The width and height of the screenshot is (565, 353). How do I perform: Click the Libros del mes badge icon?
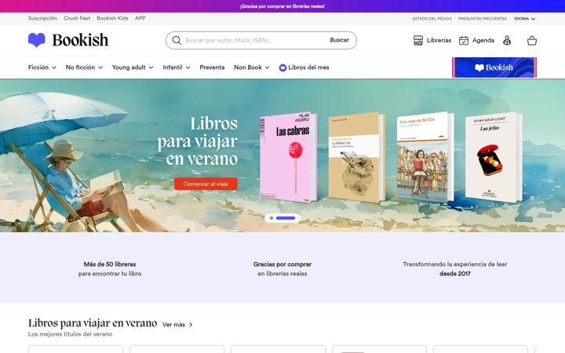coord(282,67)
